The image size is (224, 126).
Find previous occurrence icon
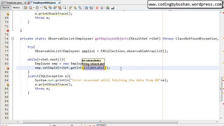point(50,8)
